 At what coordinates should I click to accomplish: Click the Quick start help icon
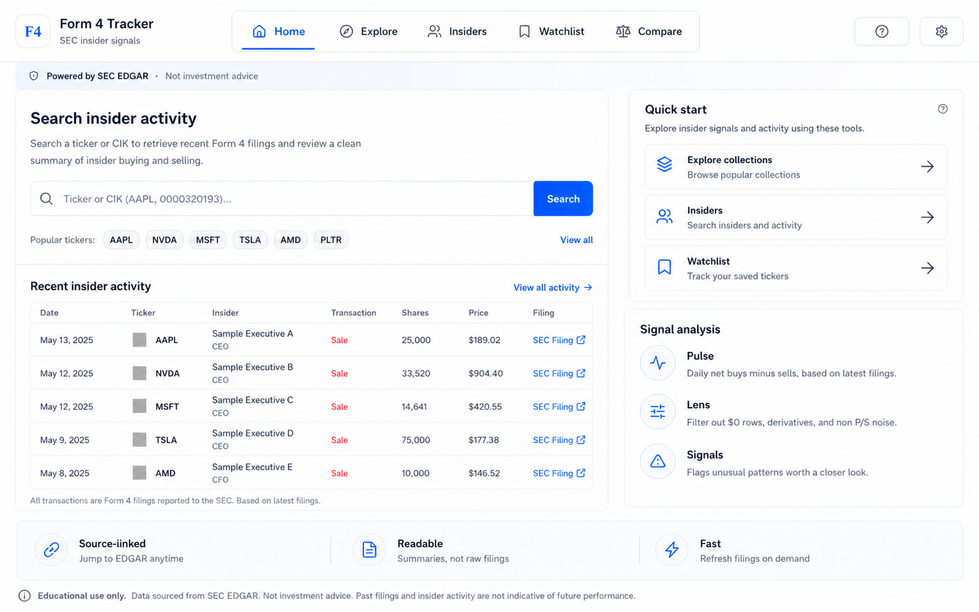click(942, 109)
